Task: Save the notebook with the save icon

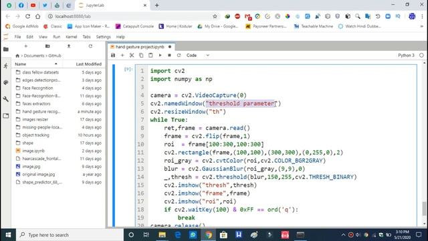Action: [113, 55]
